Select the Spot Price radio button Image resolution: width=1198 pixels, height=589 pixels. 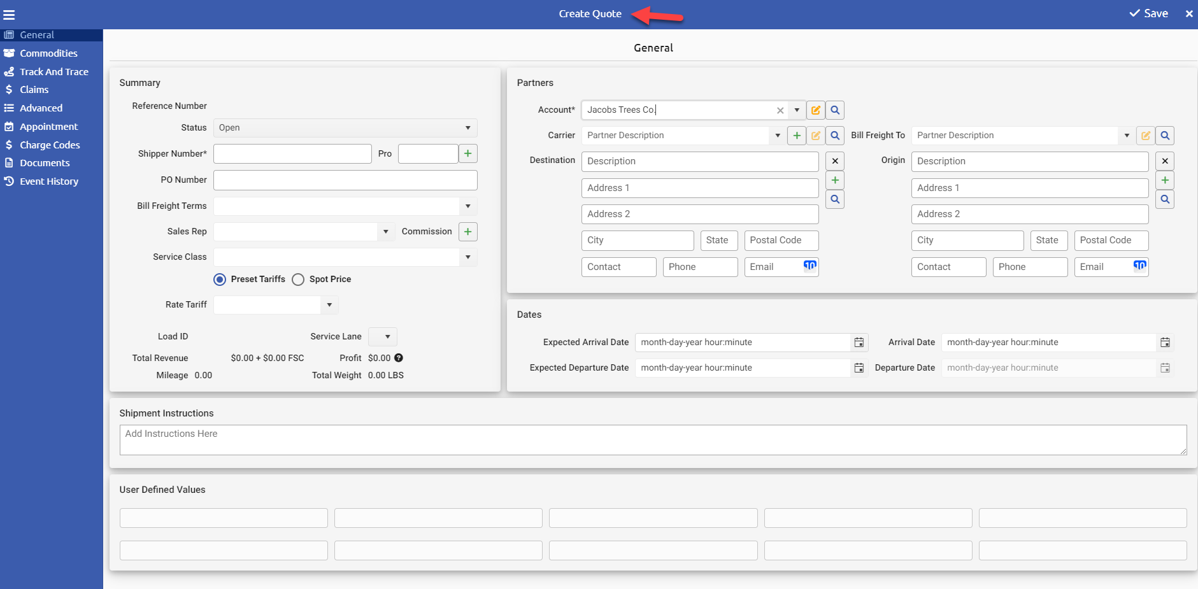298,280
